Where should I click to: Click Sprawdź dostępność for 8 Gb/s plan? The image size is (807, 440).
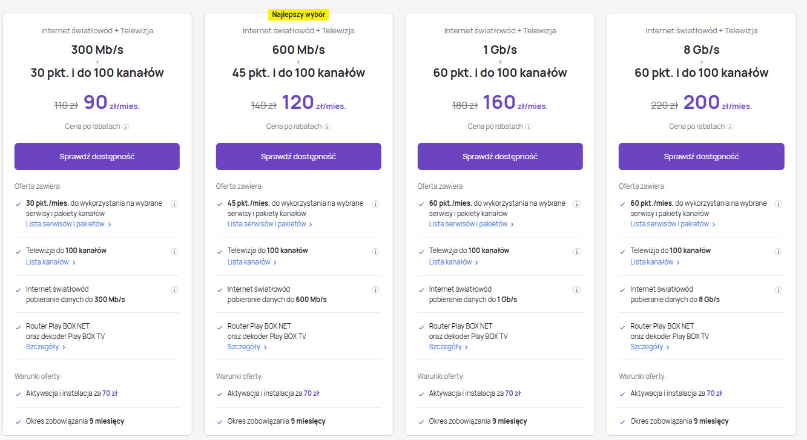click(x=701, y=156)
